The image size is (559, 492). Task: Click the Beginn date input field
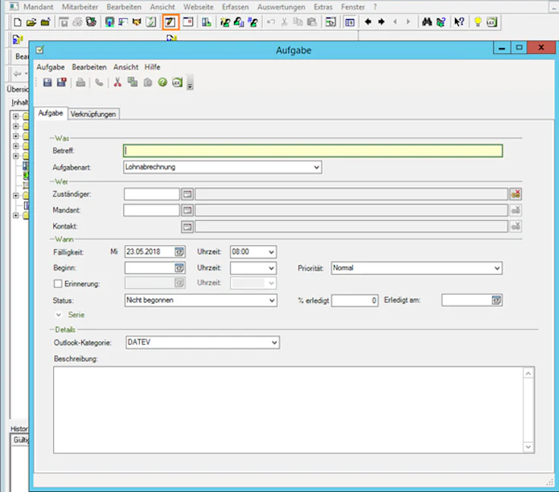(150, 268)
